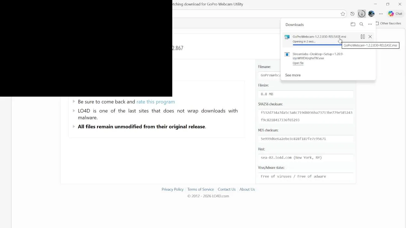This screenshot has height=228, width=406.
Task: Open the browser profile avatar
Action: pyautogui.click(x=371, y=14)
